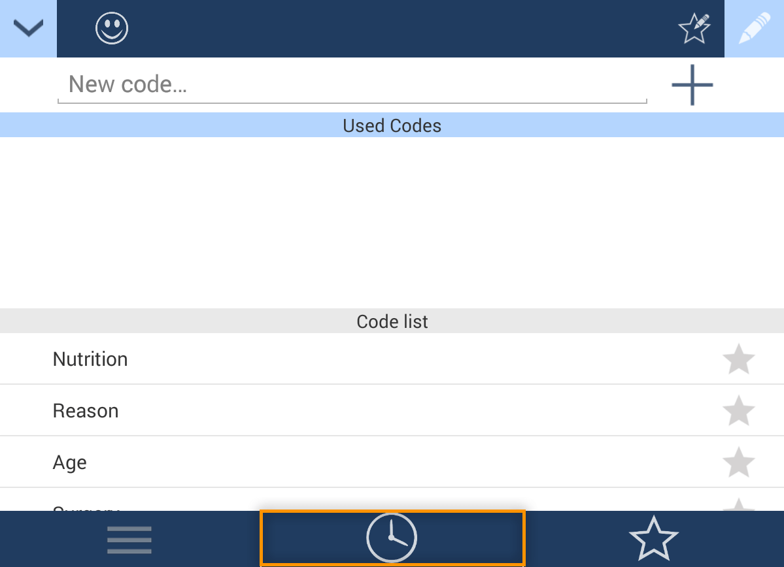Select the pencil edit icon

point(755,29)
